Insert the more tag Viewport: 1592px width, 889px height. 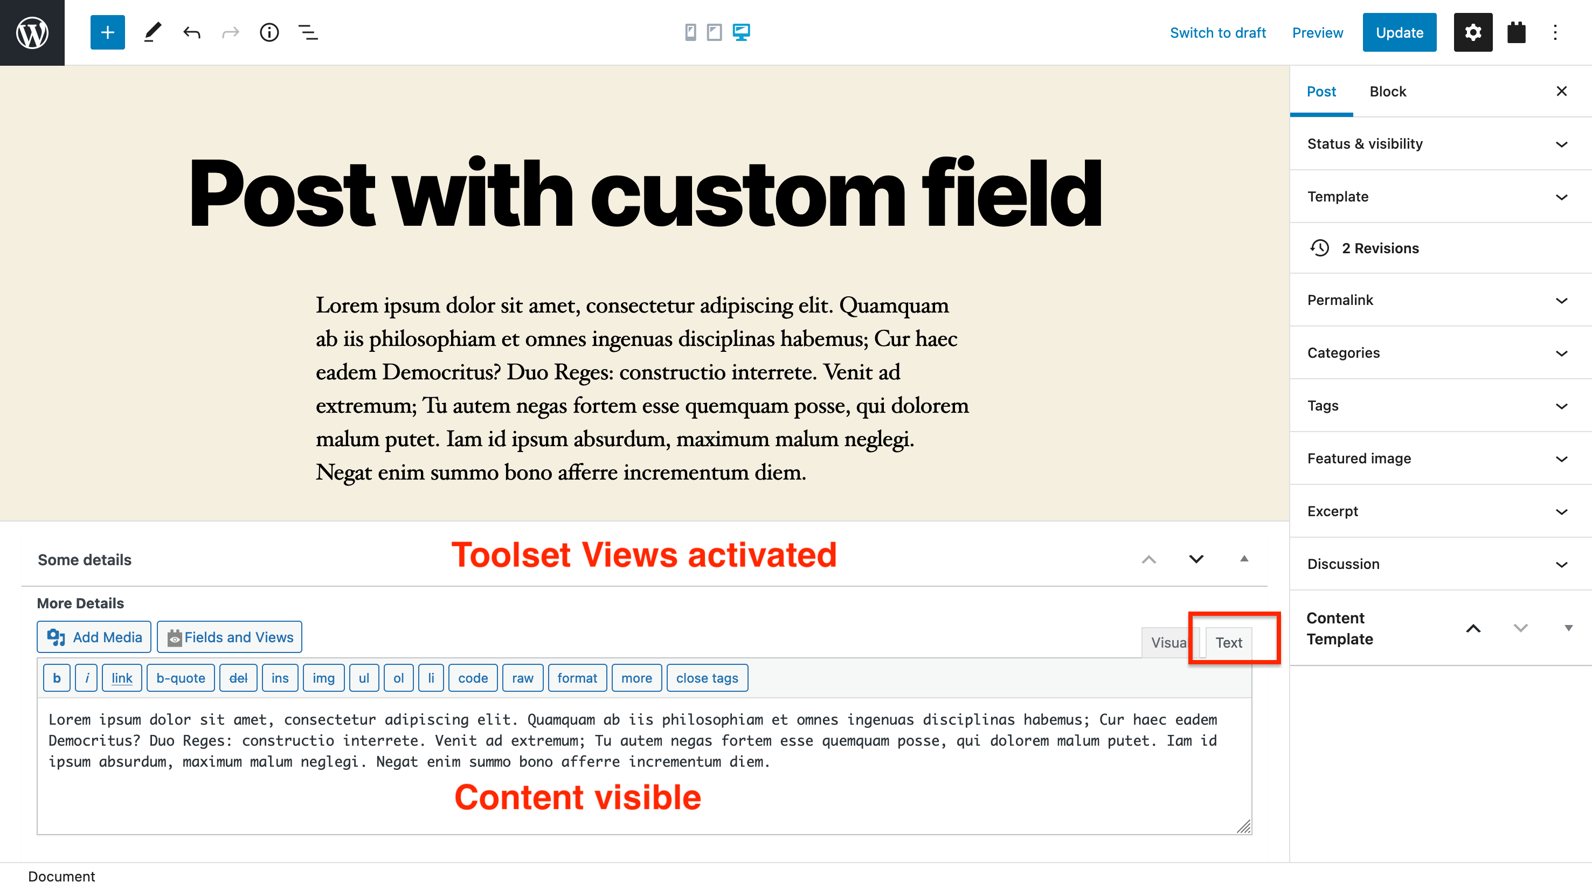636,678
